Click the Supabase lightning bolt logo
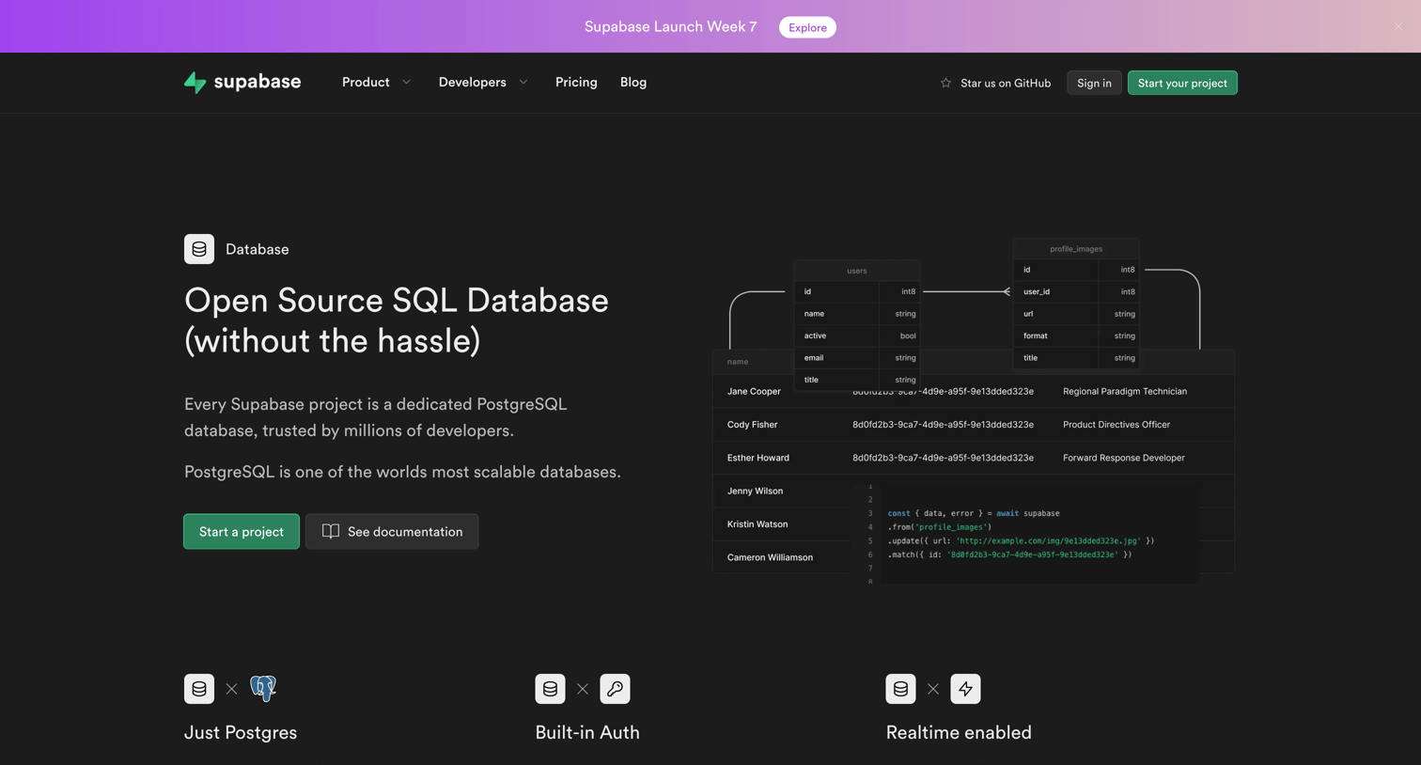Screen dimensions: 1421x765 point(195,83)
